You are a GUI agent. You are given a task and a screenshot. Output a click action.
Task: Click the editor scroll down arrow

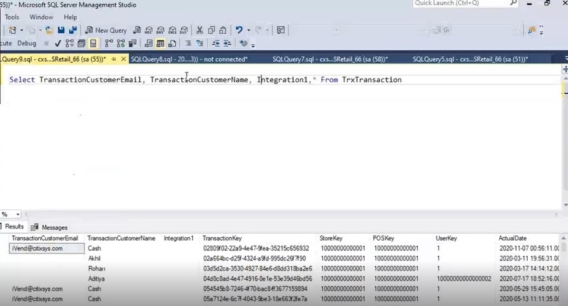pyautogui.click(x=566, y=205)
